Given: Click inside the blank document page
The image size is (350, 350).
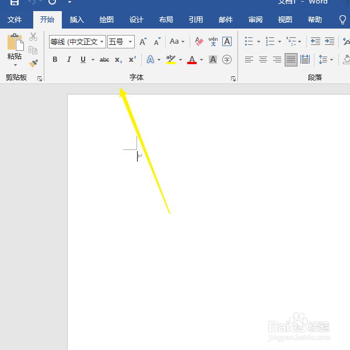Looking at the screenshot, I should click(x=208, y=222).
